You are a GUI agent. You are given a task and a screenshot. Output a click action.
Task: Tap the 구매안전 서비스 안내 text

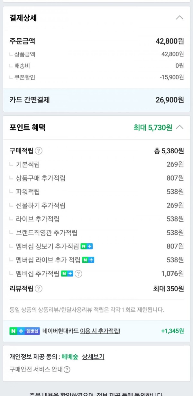coord(36,370)
